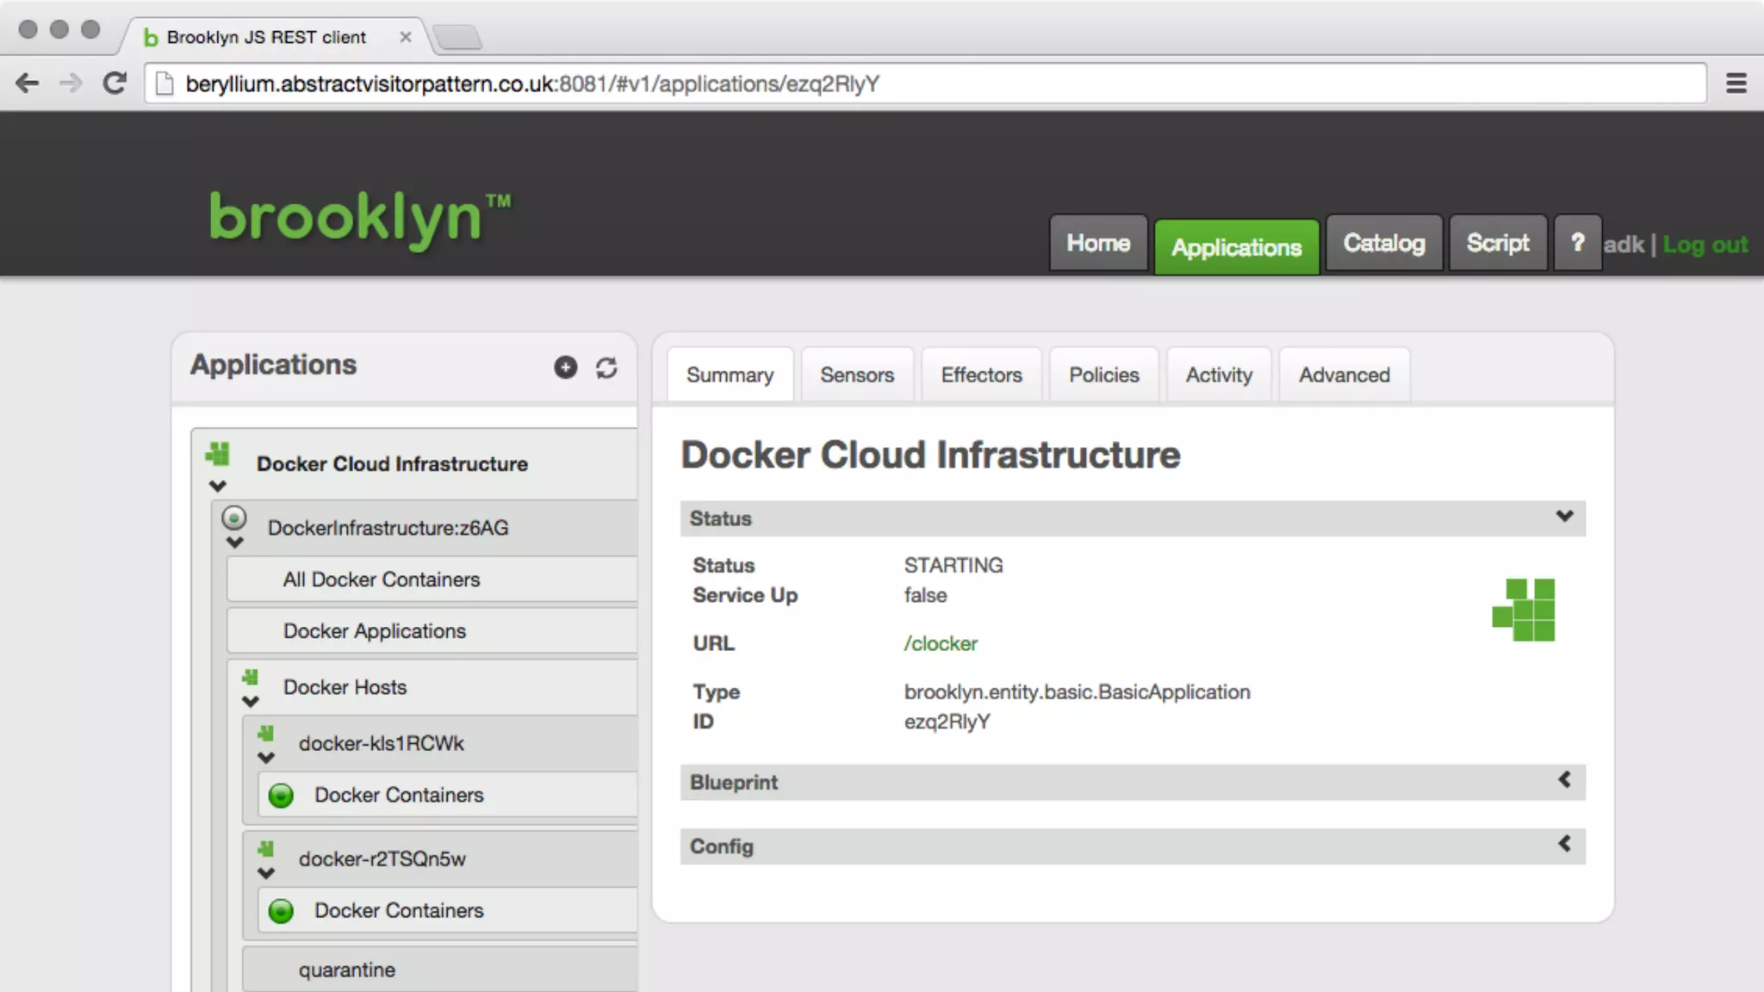
Task: Click green status icon of first Docker Containers
Action: 281,795
